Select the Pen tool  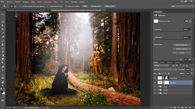pyautogui.click(x=3, y=67)
